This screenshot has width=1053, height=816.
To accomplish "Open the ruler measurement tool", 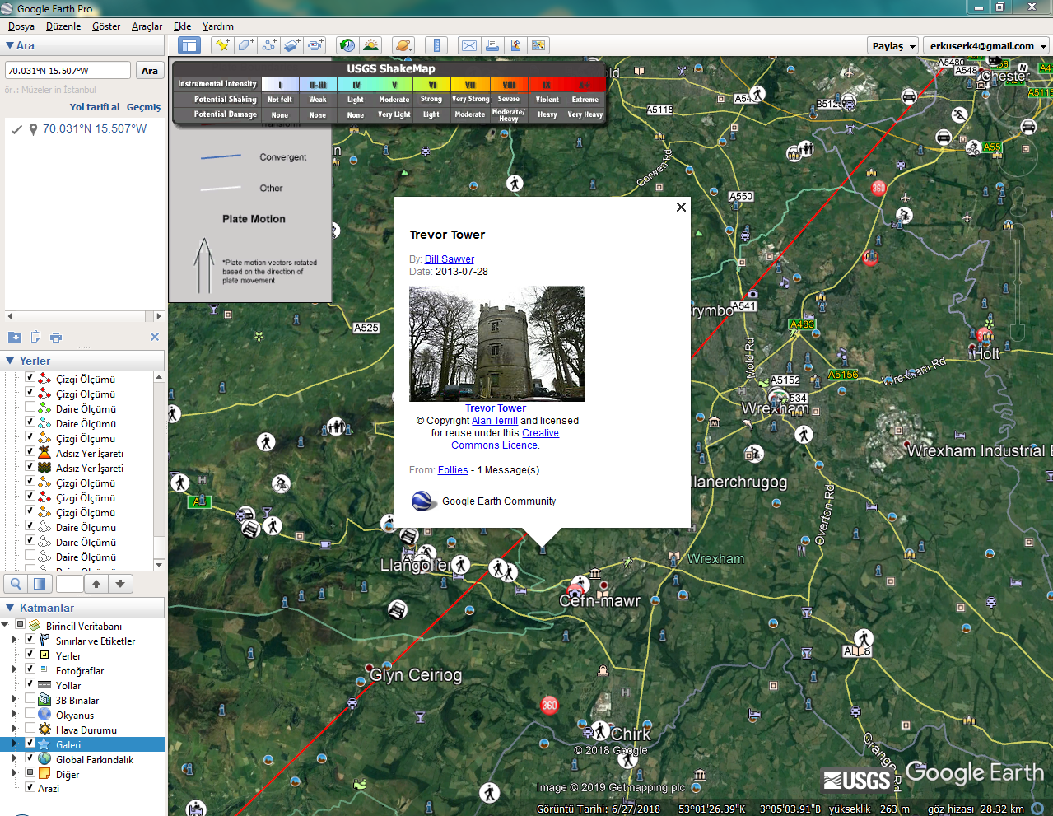I will pos(436,45).
